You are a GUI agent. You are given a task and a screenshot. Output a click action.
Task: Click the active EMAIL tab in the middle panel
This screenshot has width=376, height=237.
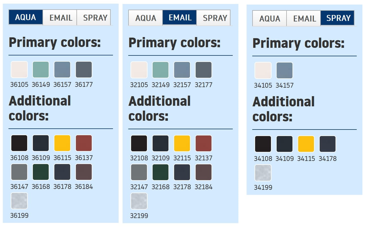pos(180,18)
